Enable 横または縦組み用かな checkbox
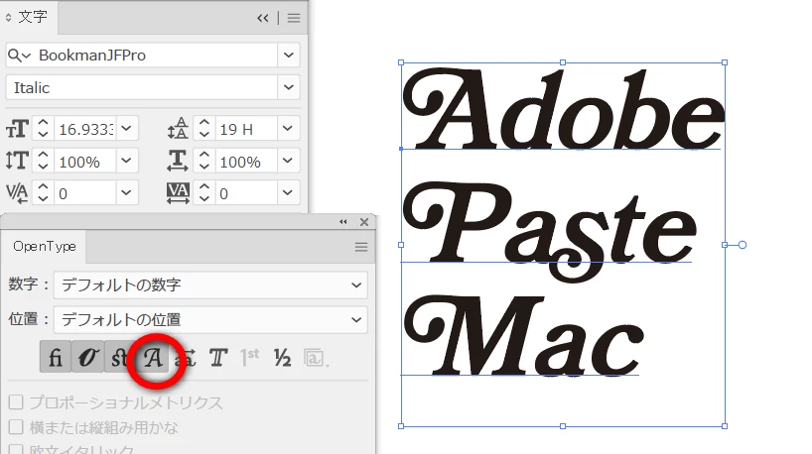Viewport: 812px width, 454px height. point(16,426)
